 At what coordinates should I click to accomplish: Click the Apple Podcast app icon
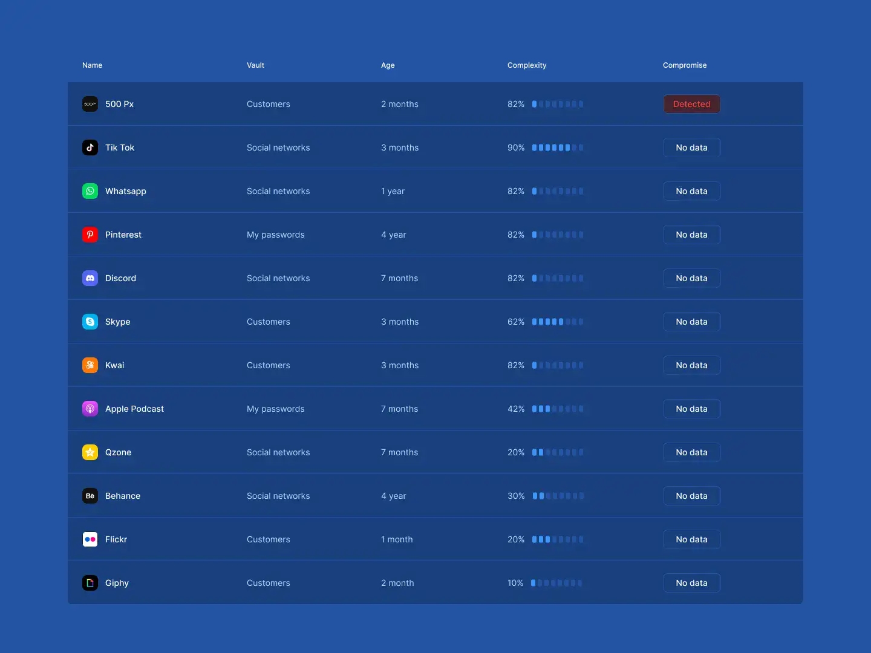click(90, 409)
